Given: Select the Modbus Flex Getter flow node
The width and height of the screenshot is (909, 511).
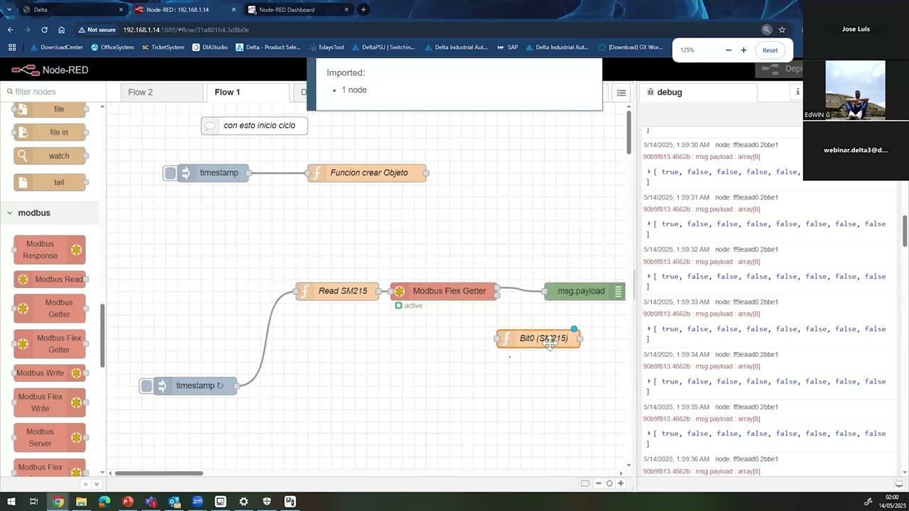Looking at the screenshot, I should 444,291.
